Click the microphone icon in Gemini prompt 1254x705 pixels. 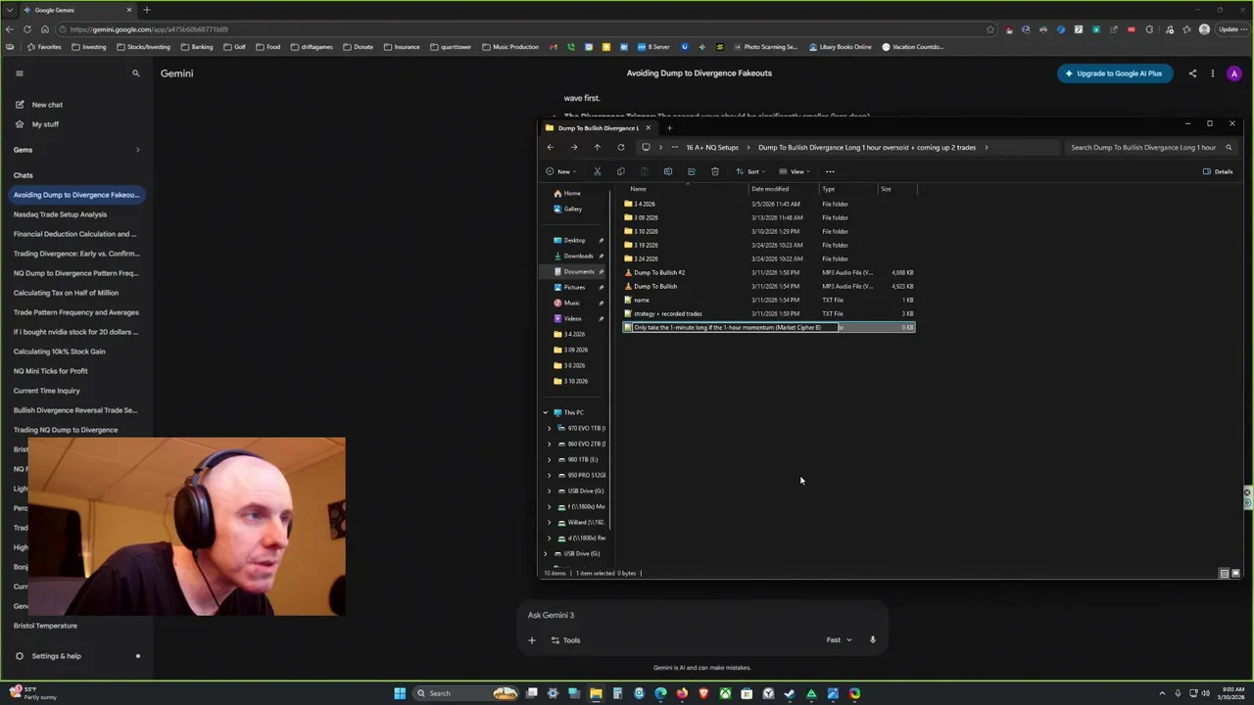click(872, 640)
